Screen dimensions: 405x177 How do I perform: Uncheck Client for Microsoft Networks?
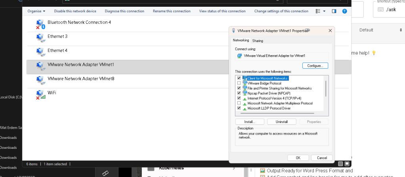[239, 78]
